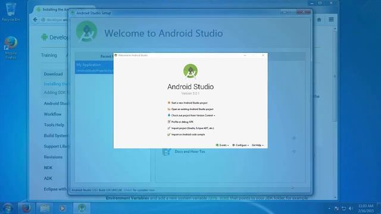381x214 pixels.
Task: Click File Explorer in the taskbar
Action: [45, 208]
